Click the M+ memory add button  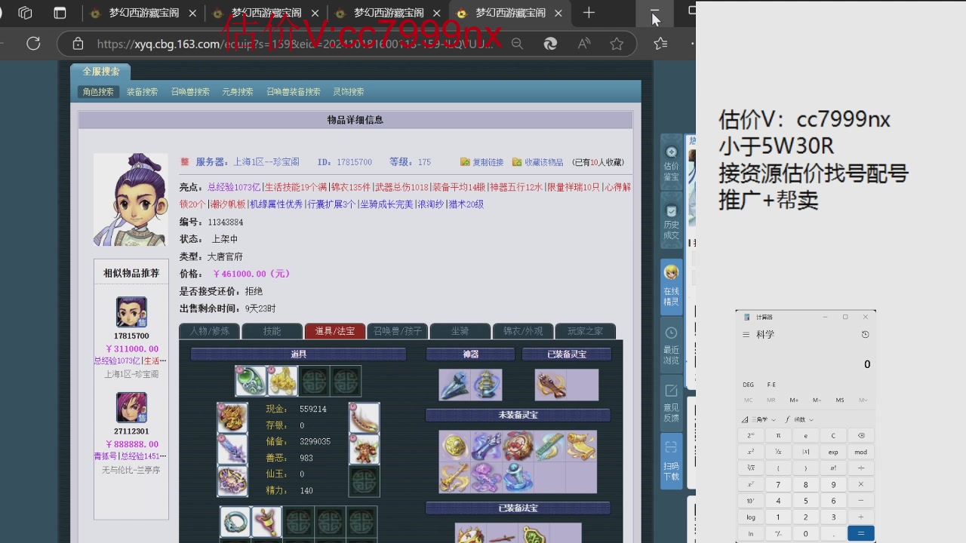click(794, 400)
